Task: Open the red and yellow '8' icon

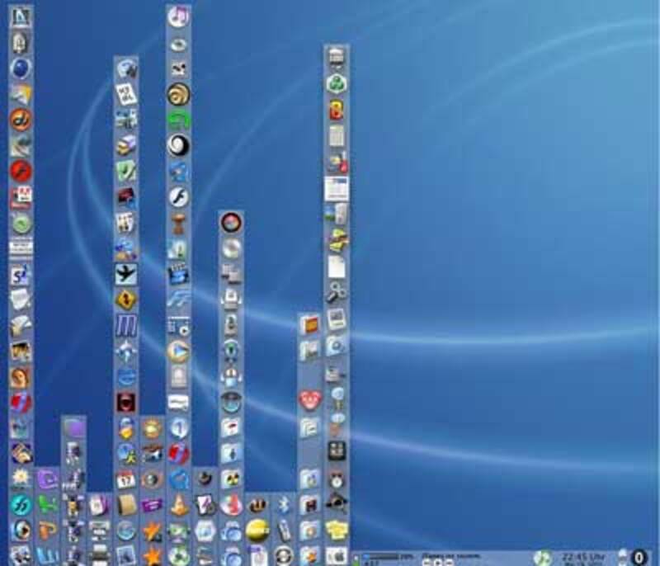Action: [337, 110]
